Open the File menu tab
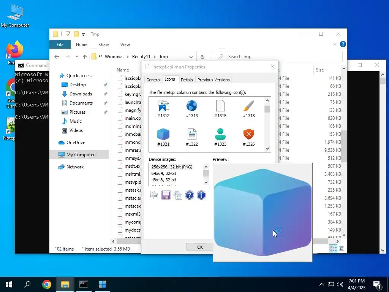 tap(60, 44)
